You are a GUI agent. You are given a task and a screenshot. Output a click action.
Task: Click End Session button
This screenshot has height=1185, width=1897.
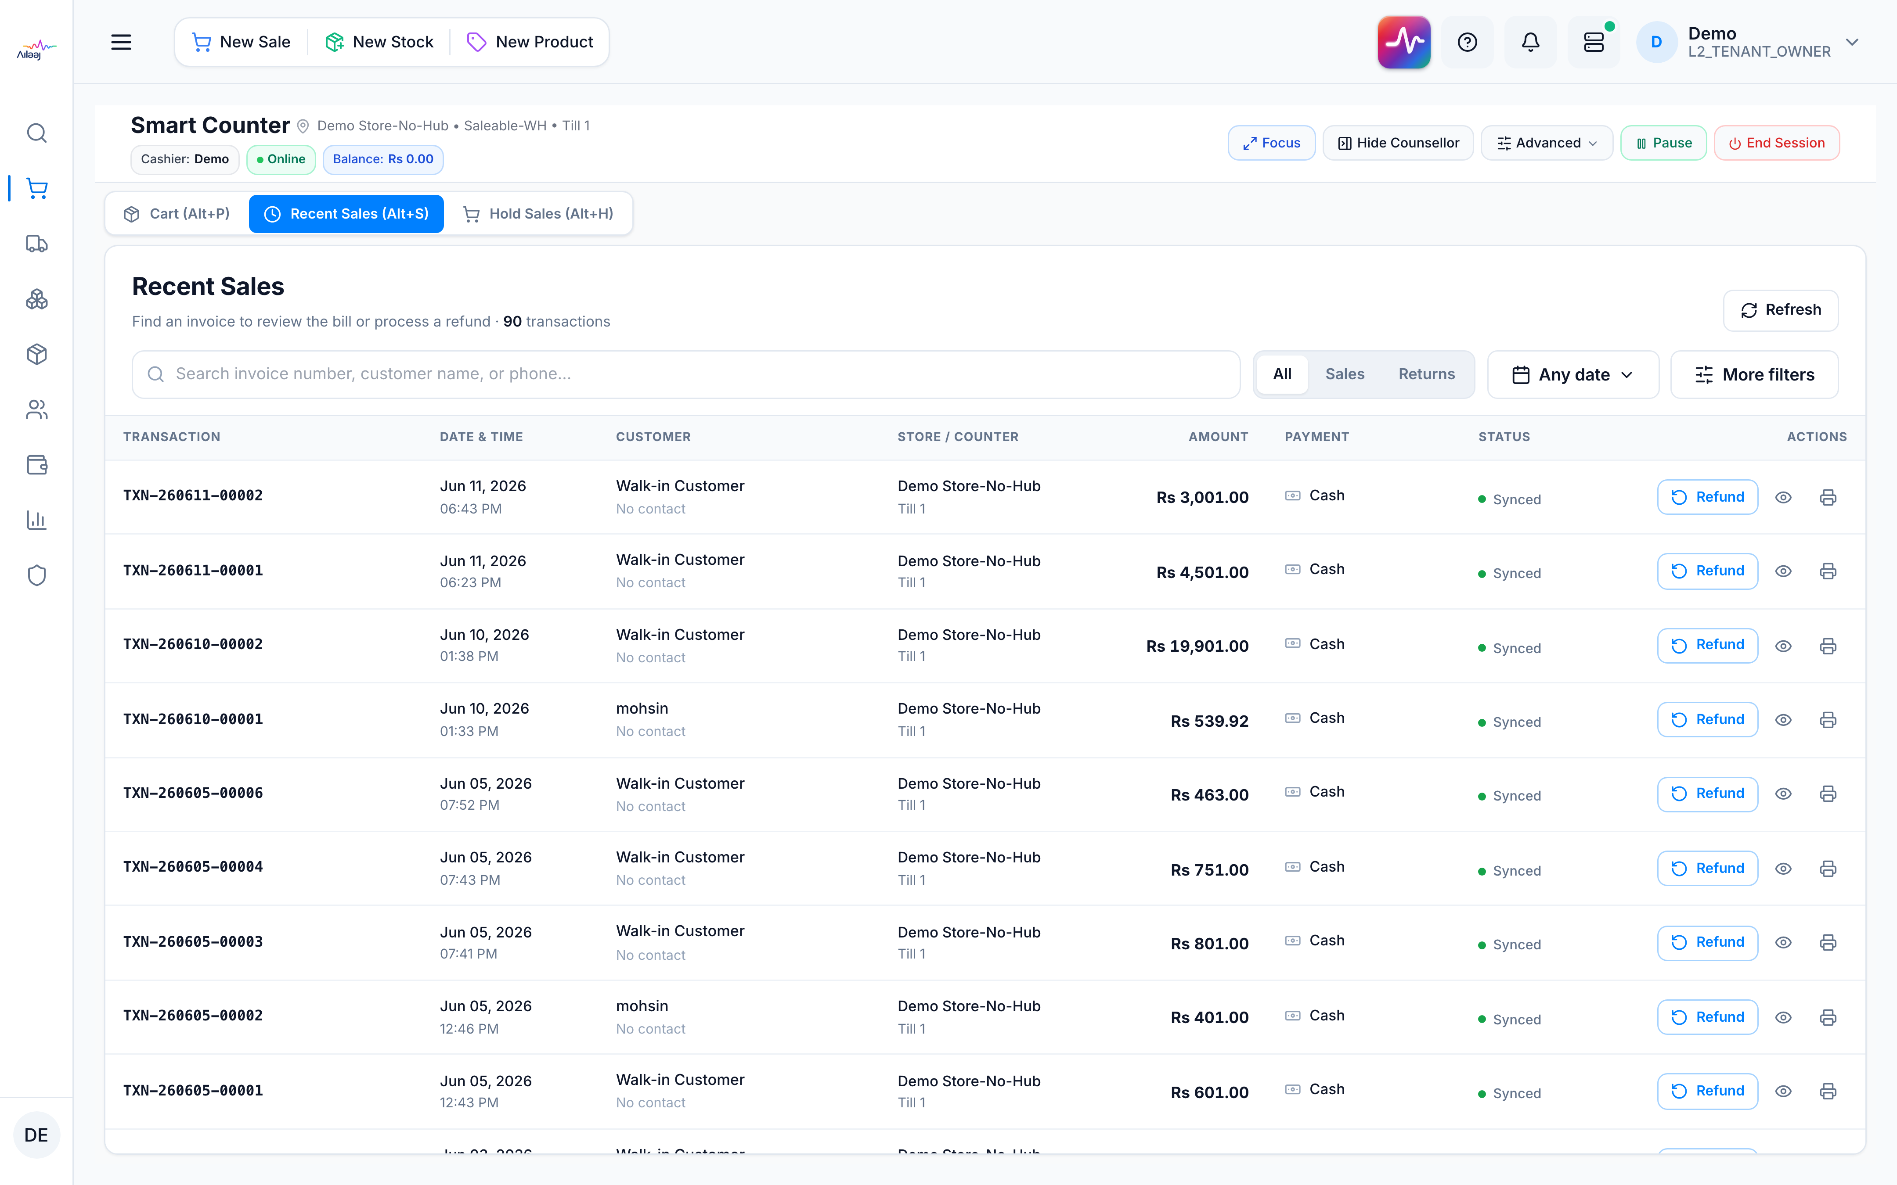1777,143
